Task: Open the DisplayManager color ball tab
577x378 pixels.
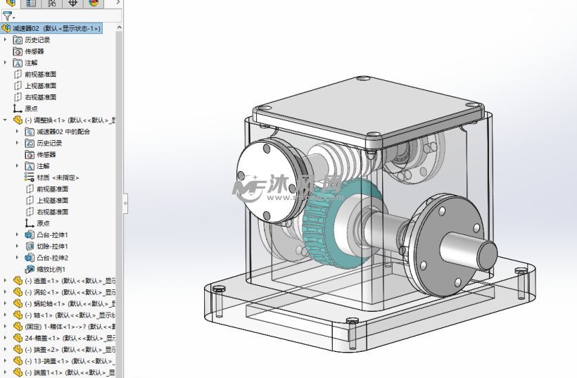Action: 94,4
